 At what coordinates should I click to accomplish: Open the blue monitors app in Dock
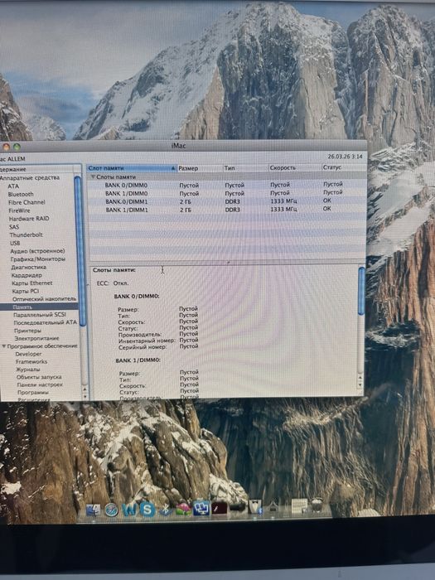point(201,509)
